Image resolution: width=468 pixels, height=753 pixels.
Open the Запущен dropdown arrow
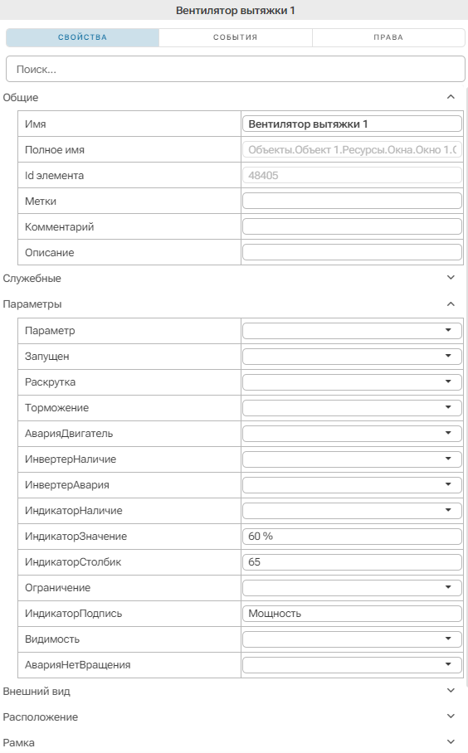click(448, 356)
